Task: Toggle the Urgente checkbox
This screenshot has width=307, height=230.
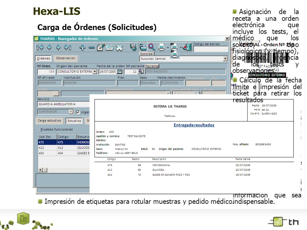Action: tap(78, 112)
